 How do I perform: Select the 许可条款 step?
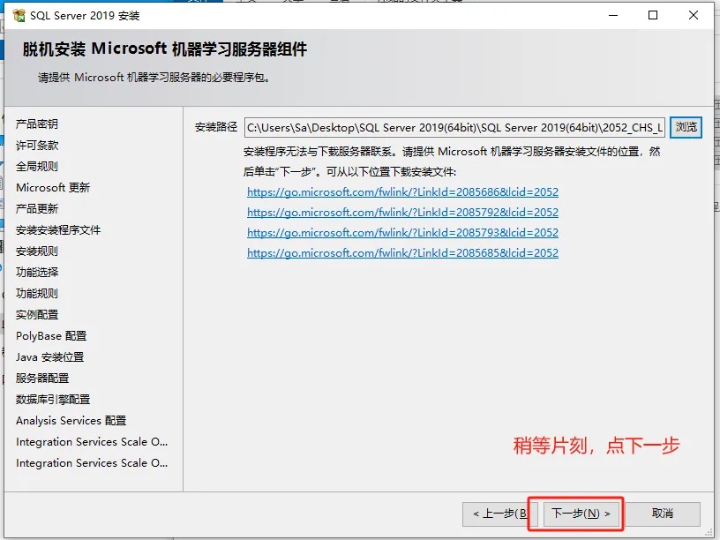37,145
